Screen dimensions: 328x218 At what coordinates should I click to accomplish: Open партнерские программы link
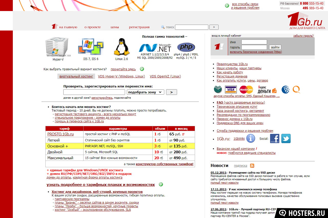[x=72, y=199]
